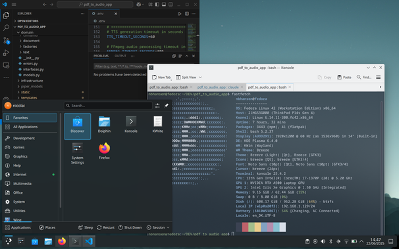The width and height of the screenshot is (399, 249).
Task: Click the launcher Search field
Action: (x=108, y=106)
